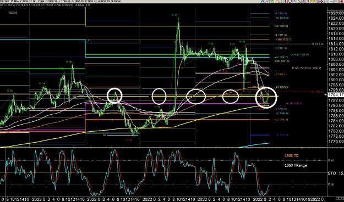Click the 75.00 stochastic scale label

click(331, 184)
